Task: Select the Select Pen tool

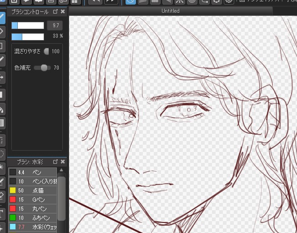Action: (2, 182)
